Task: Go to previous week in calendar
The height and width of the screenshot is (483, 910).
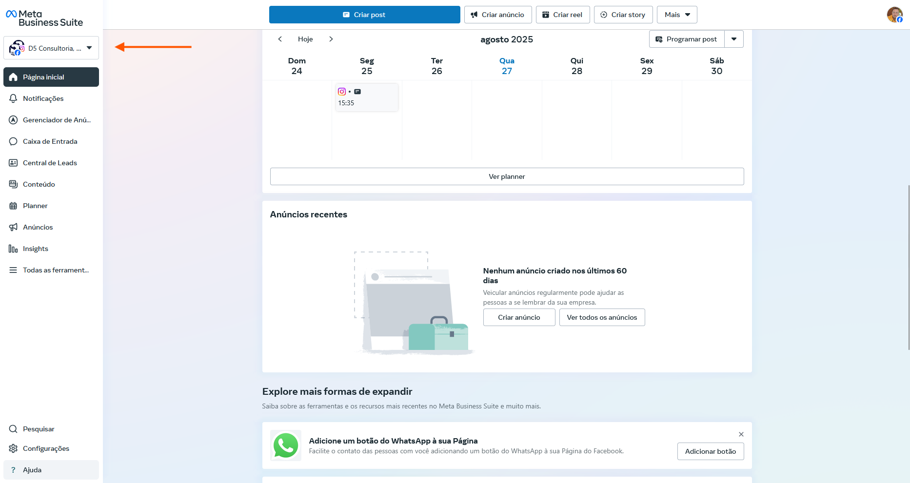Action: tap(280, 39)
